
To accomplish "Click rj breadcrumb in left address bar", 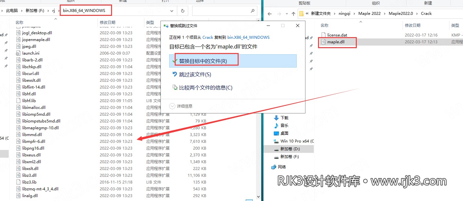I will [54, 11].
